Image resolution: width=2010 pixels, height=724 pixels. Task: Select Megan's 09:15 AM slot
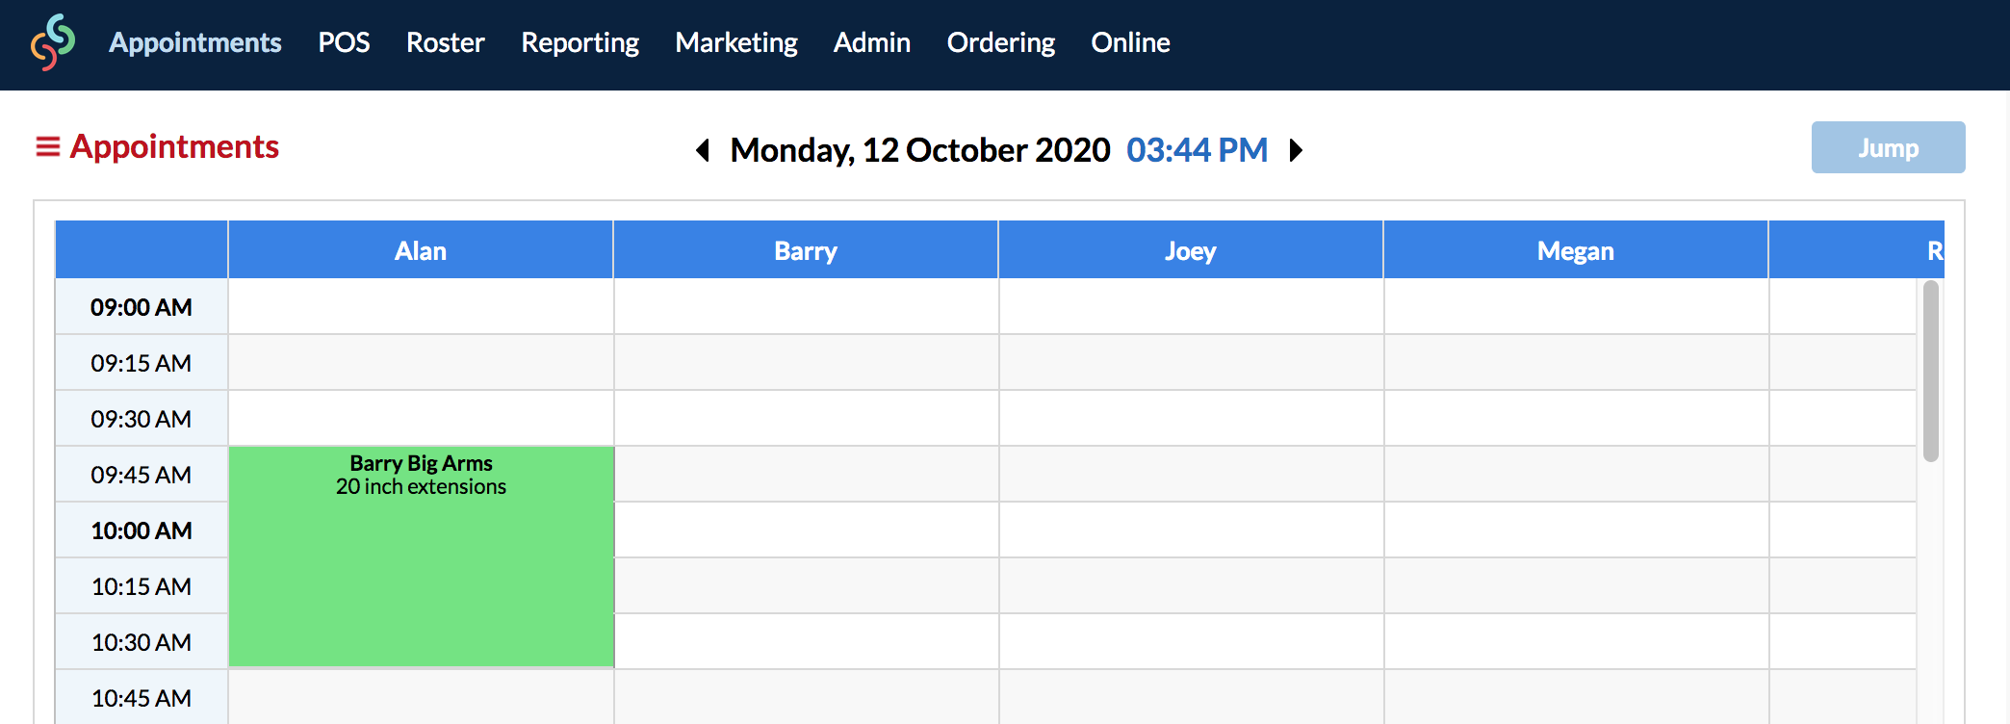pyautogui.click(x=1577, y=363)
